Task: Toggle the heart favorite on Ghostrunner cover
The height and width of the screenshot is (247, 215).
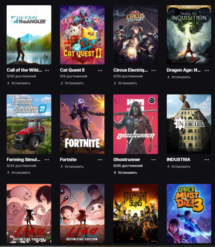Action: [152, 101]
